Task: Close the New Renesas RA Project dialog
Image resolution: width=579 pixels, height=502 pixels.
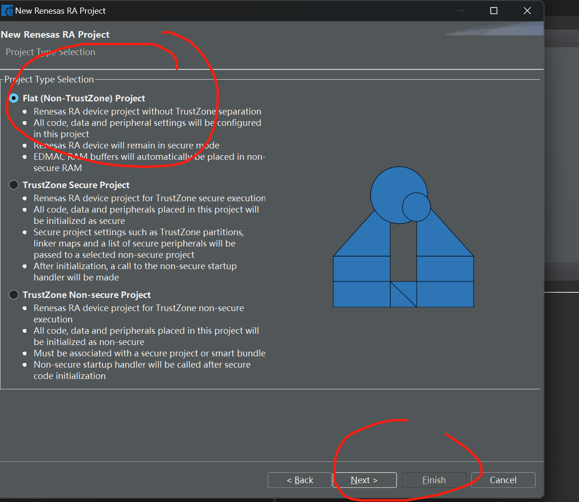Action: click(x=527, y=10)
